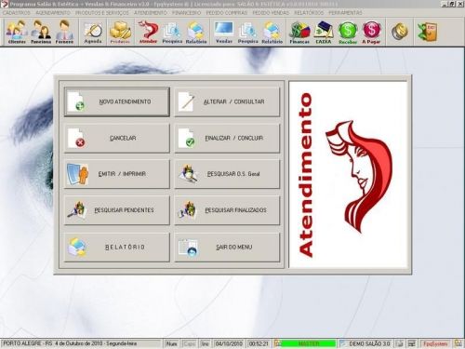Image resolution: width=465 pixels, height=349 pixels.
Task: Open the Finanças toolbar icon
Action: click(x=299, y=32)
